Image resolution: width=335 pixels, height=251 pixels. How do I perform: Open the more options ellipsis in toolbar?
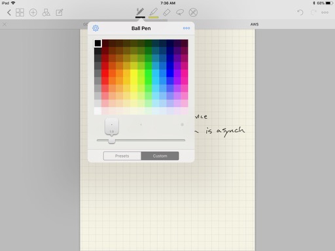tap(325, 12)
